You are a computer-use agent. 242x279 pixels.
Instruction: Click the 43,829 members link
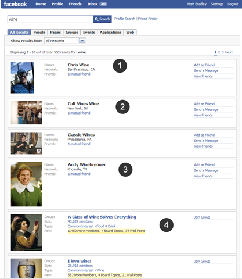(x=80, y=221)
